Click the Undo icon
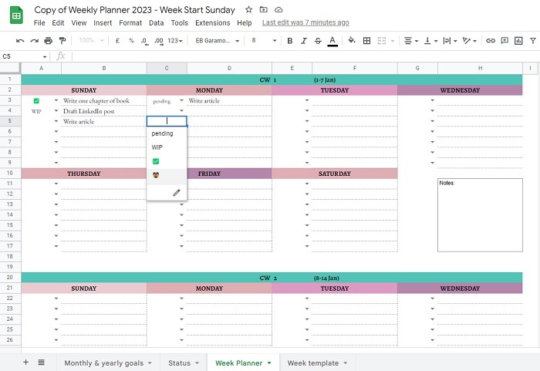The height and width of the screenshot is (371, 540). (20, 41)
